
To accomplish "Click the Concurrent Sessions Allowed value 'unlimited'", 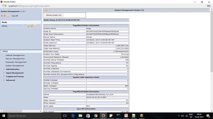I will 124,57.
